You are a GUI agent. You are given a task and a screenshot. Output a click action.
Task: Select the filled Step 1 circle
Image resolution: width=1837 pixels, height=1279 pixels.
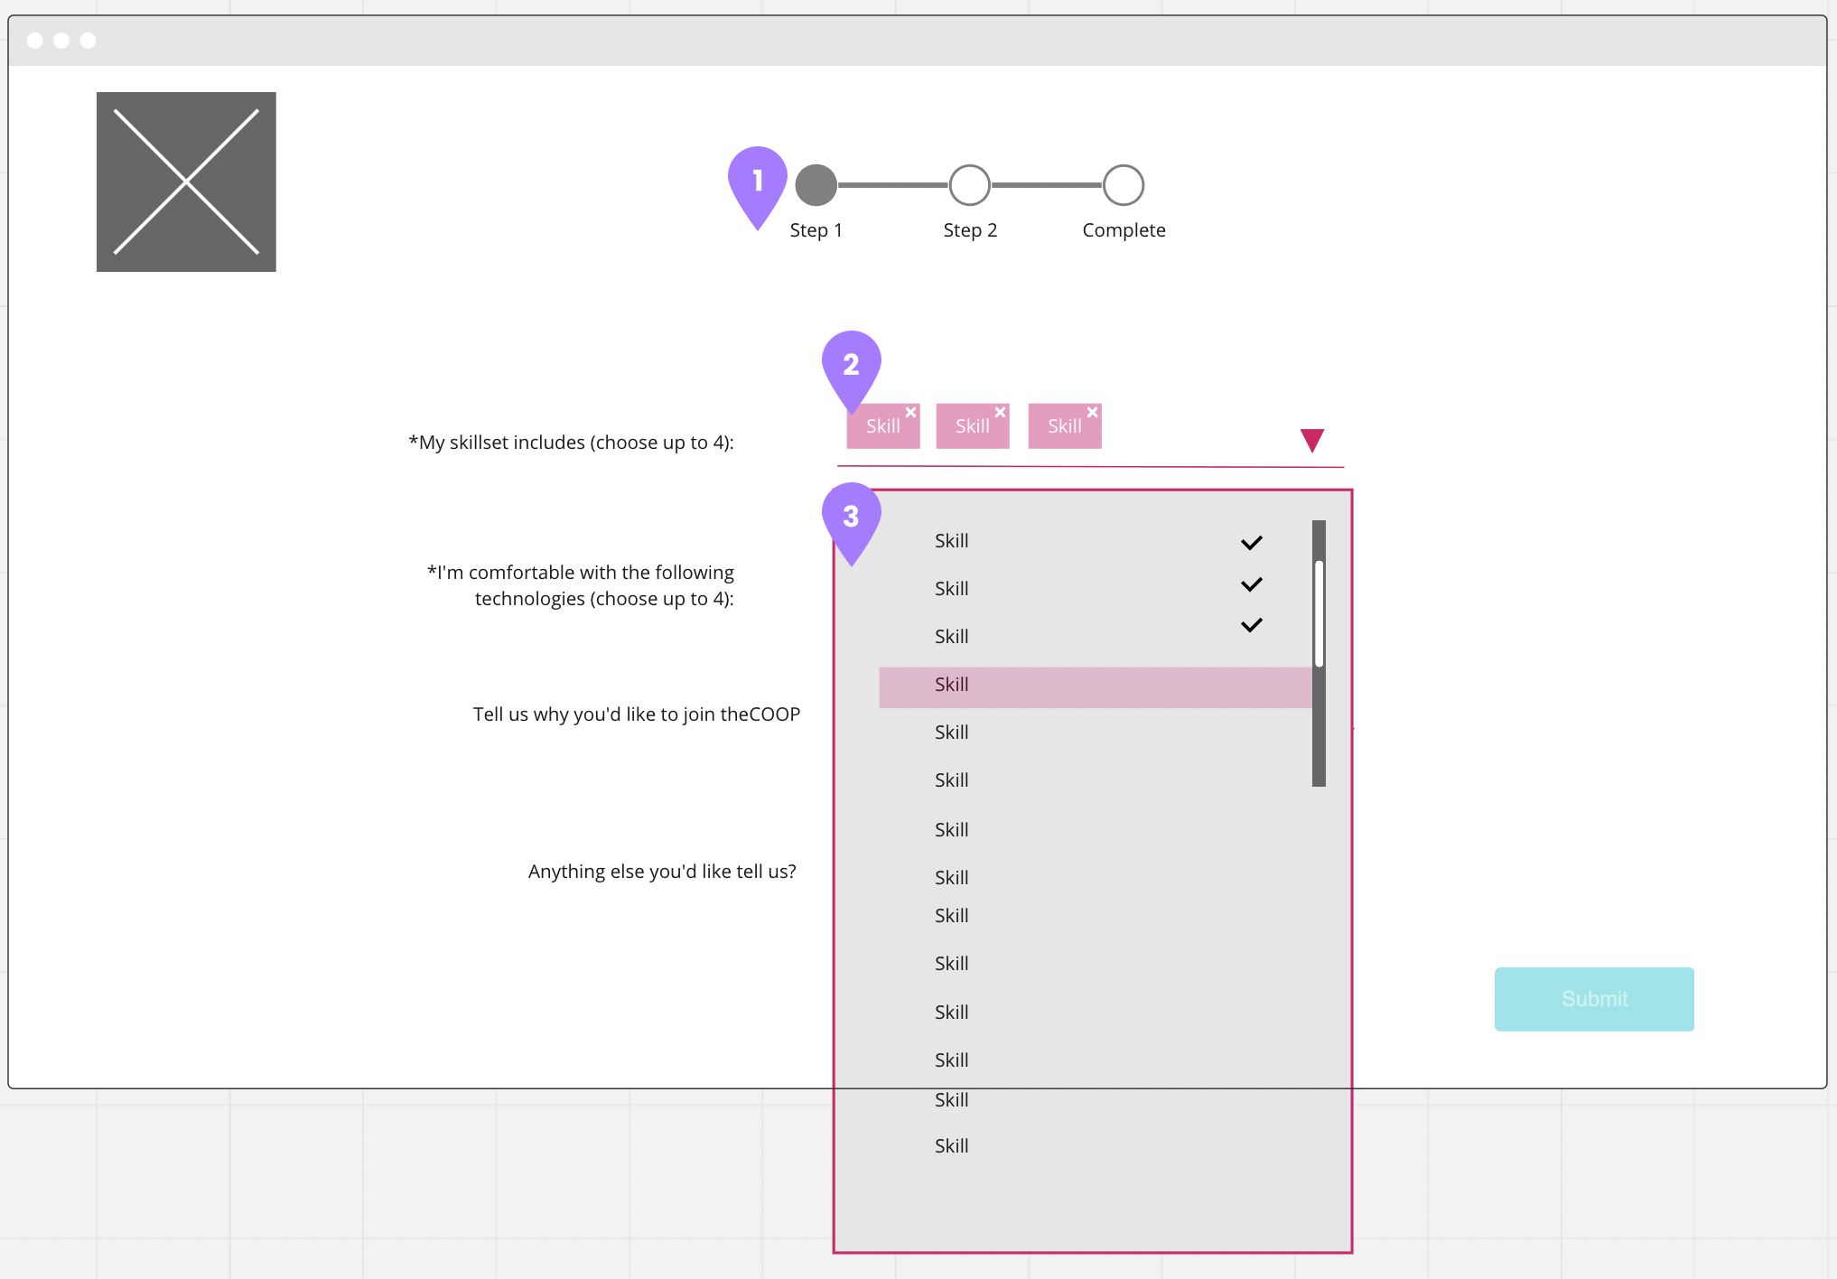(x=816, y=185)
